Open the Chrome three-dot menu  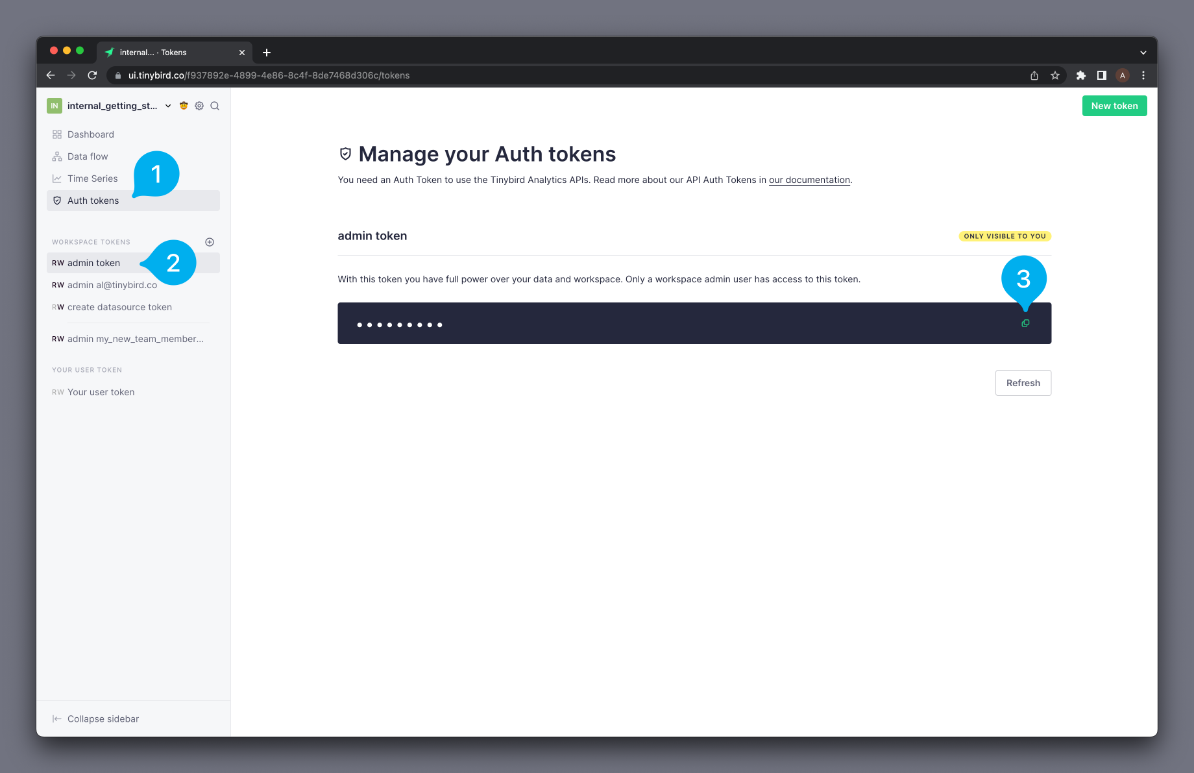(x=1143, y=75)
